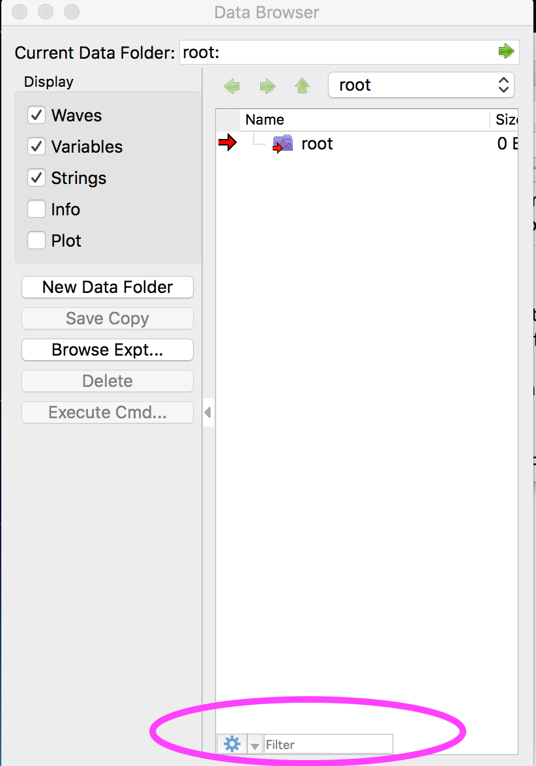Click the Browse Expt button
This screenshot has width=536, height=766.
click(107, 350)
